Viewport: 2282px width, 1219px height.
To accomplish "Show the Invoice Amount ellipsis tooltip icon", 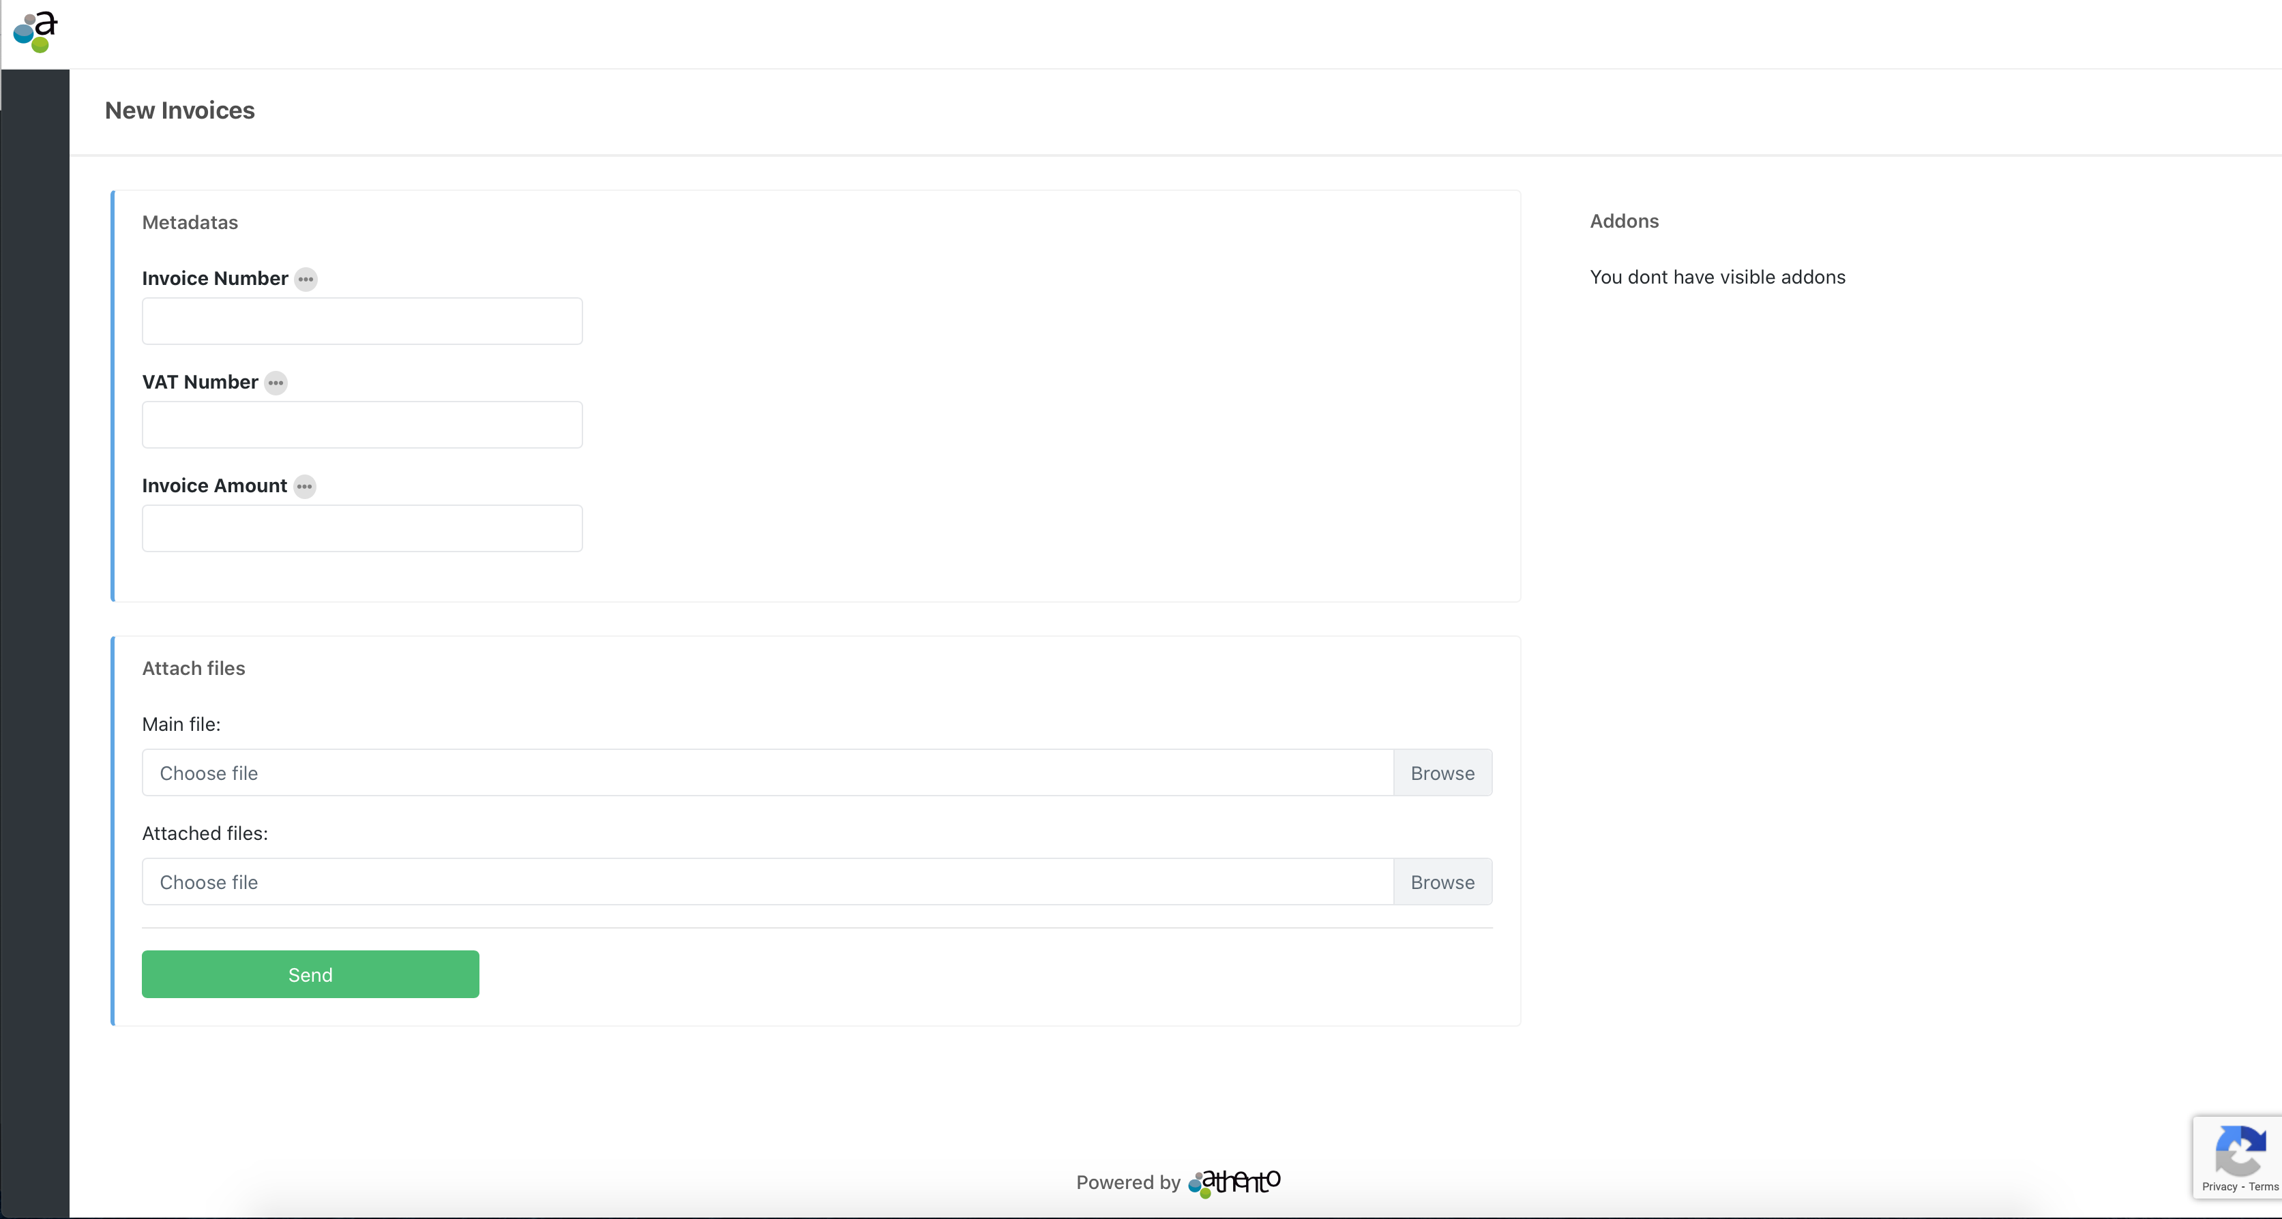I will (305, 486).
